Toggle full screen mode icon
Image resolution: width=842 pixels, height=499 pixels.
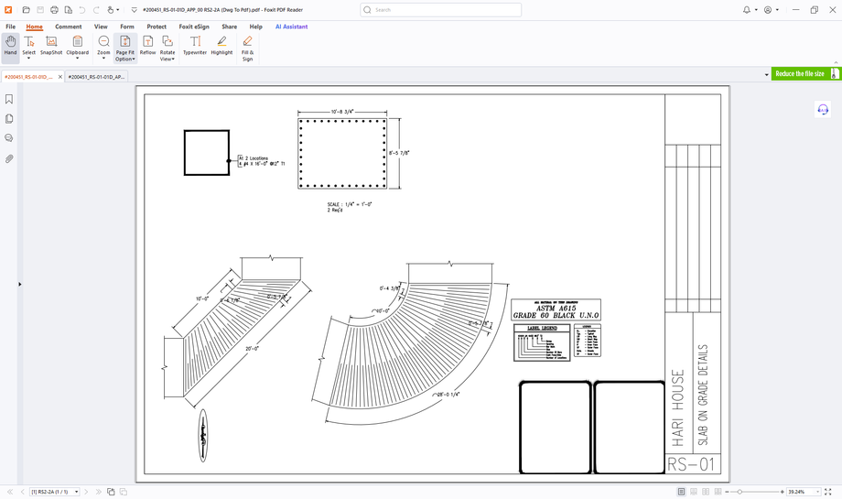828,492
